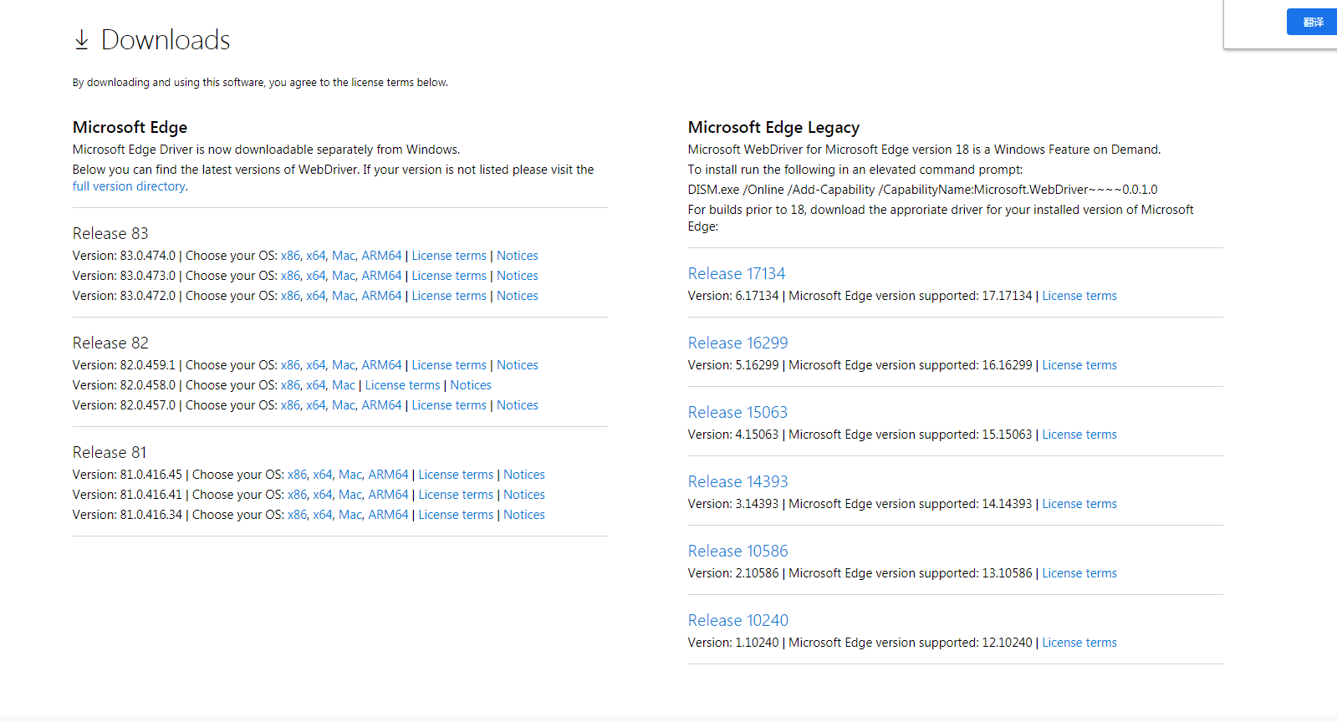1337x722 pixels.
Task: Click the DISM.exe command text line
Action: [x=922, y=190]
